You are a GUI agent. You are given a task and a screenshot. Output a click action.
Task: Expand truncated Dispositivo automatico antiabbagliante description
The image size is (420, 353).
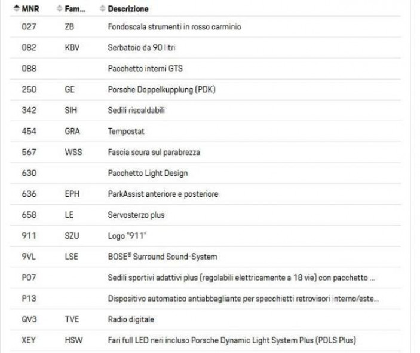click(243, 299)
